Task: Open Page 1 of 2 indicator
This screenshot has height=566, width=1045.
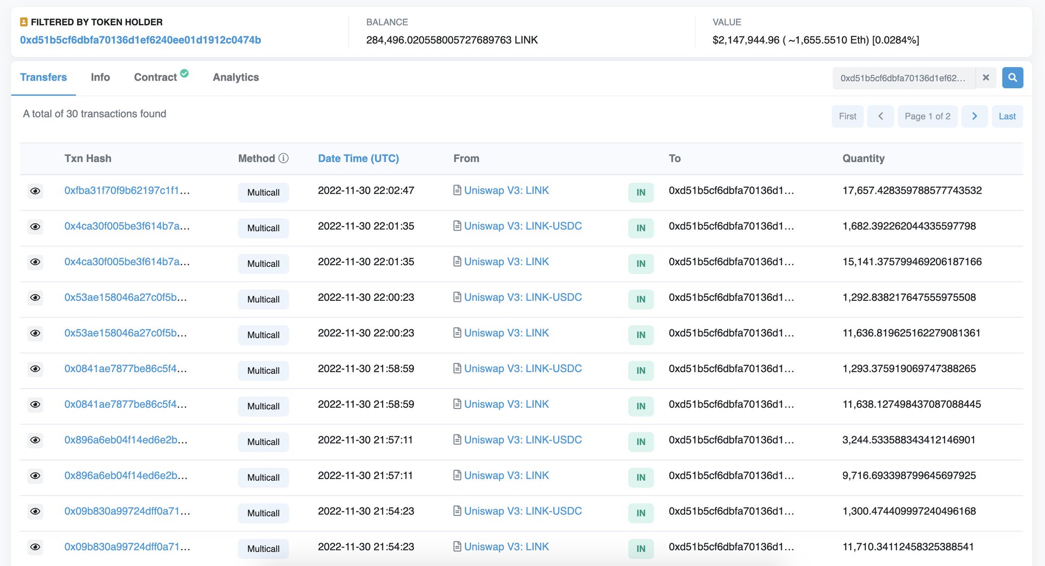Action: click(928, 116)
